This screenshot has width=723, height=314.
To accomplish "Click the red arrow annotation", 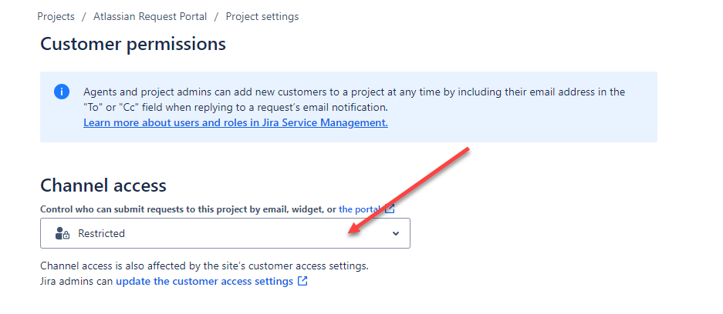I will pos(408,191).
